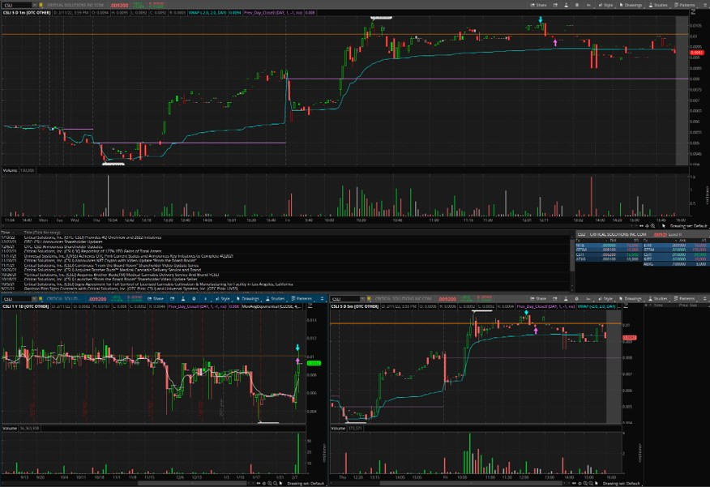Open headline 'Garrison Film Signs Contract'
The height and width of the screenshot is (487, 710).
[x=131, y=288]
